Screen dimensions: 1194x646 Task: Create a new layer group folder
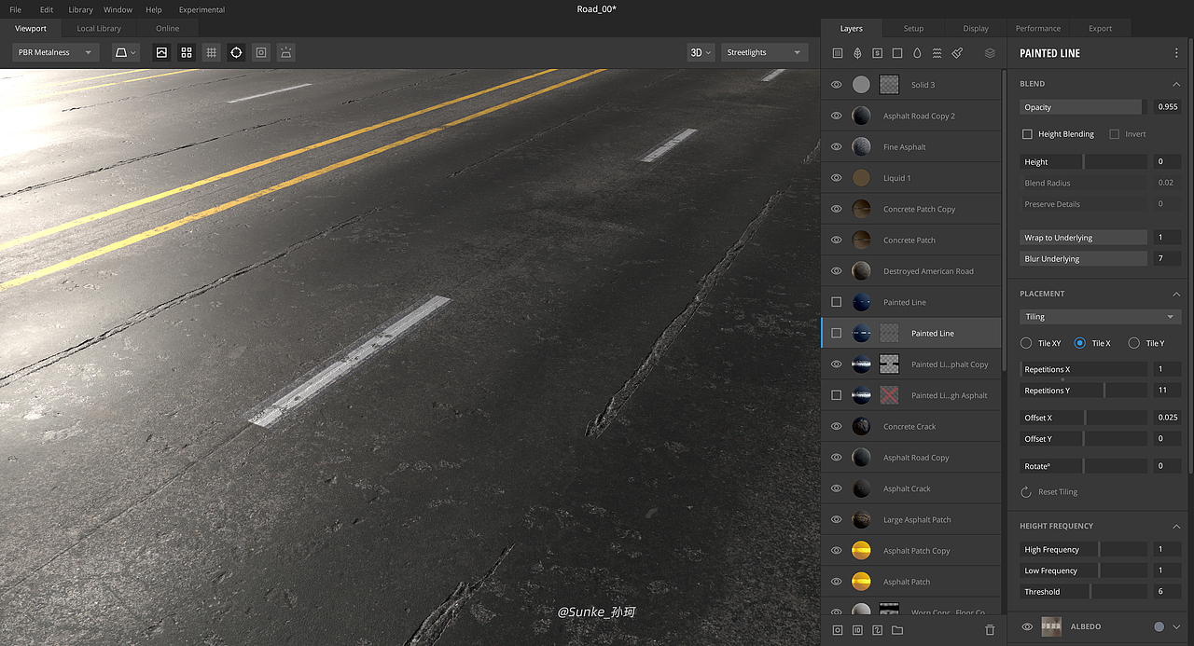coord(897,630)
